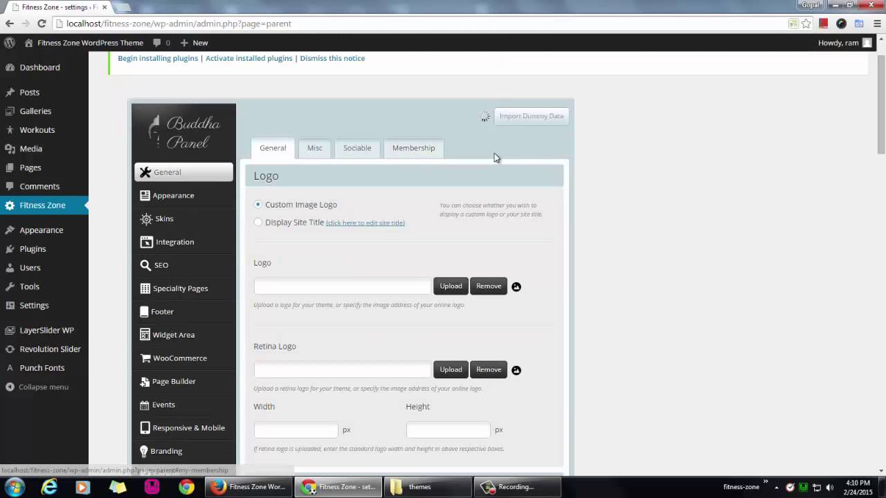Open the Membership tab
The image size is (886, 498).
(x=414, y=148)
